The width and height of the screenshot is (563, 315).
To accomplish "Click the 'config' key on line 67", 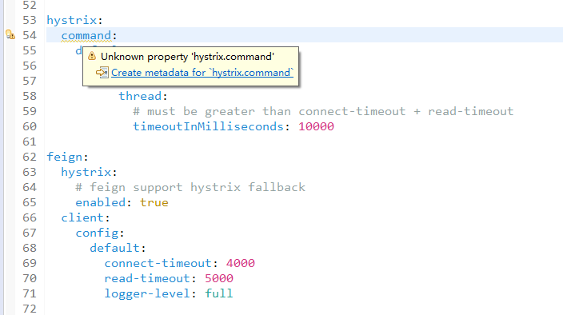I will [x=97, y=233].
